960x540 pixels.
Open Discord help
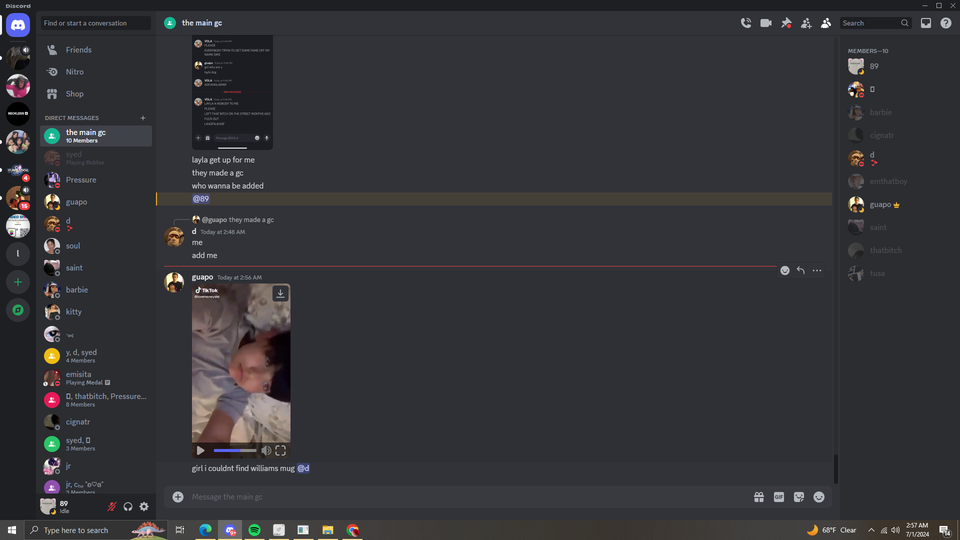(x=946, y=23)
